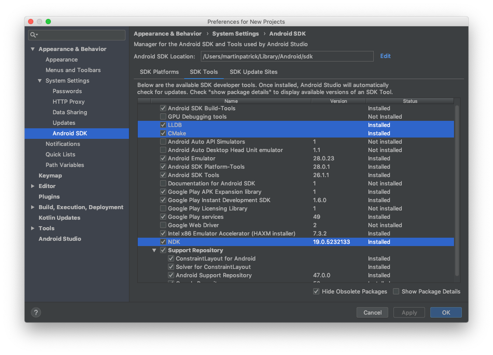Confirm with the OK button
Viewport: 493px width, 355px height.
point(446,312)
